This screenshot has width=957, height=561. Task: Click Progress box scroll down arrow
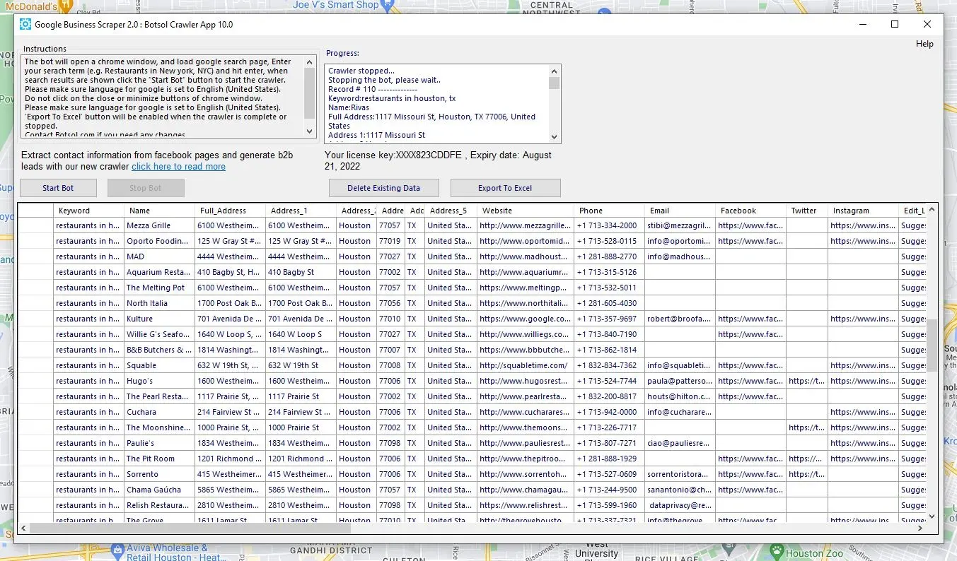coord(555,136)
